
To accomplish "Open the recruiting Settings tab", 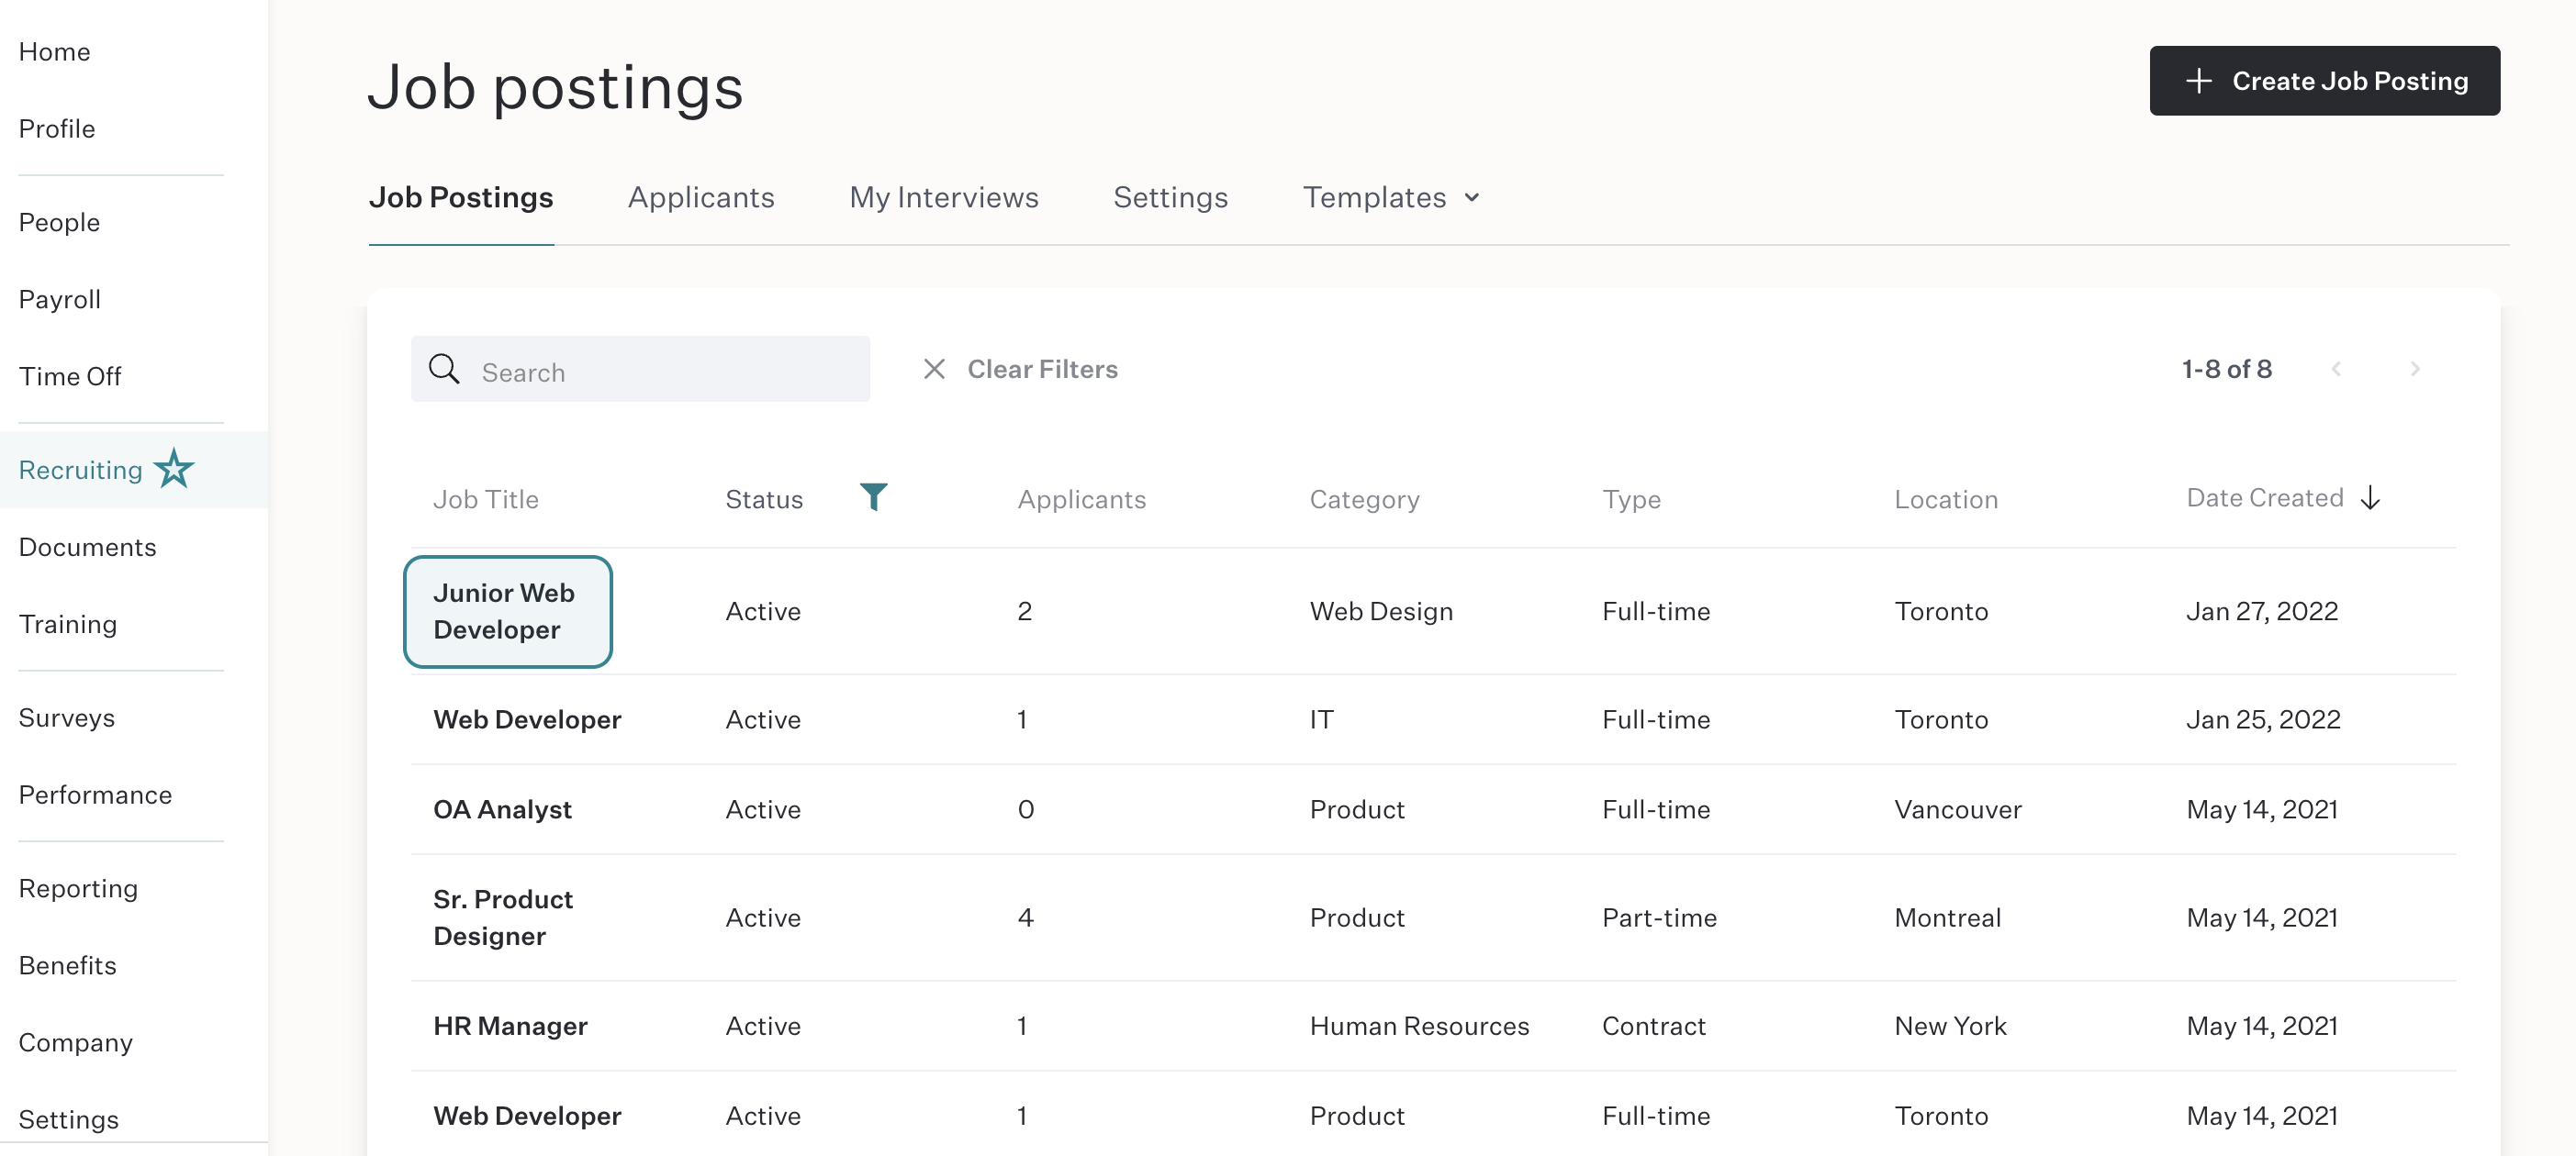I will click(x=1170, y=198).
